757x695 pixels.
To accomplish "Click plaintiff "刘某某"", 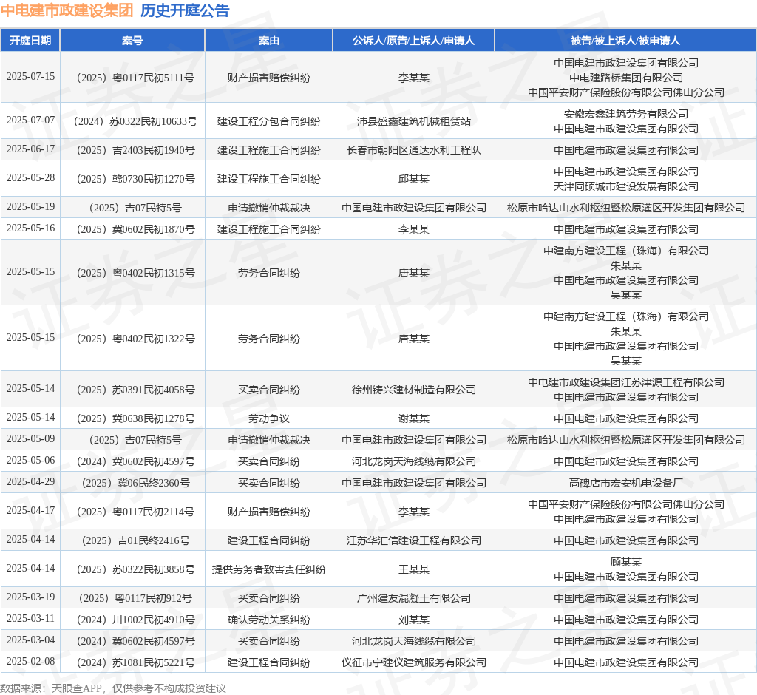I will (414, 620).
